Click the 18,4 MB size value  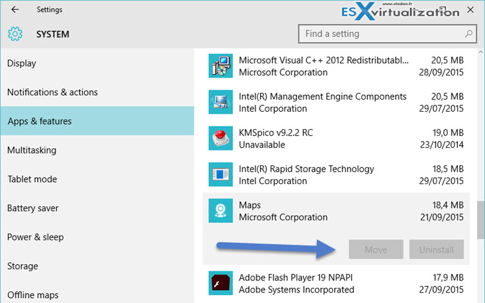coord(448,205)
